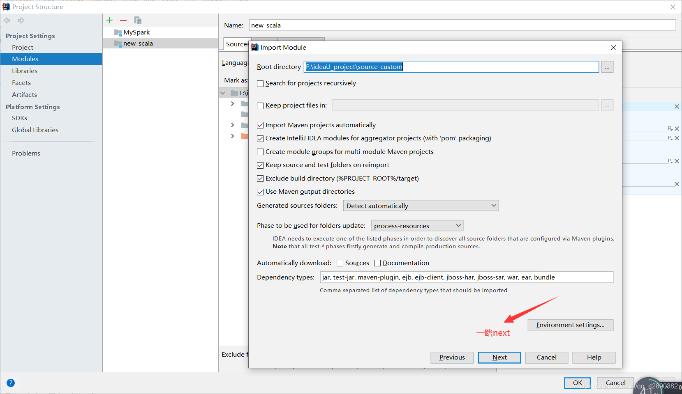682x394 pixels.
Task: Select new_scala module in list
Action: (160, 44)
